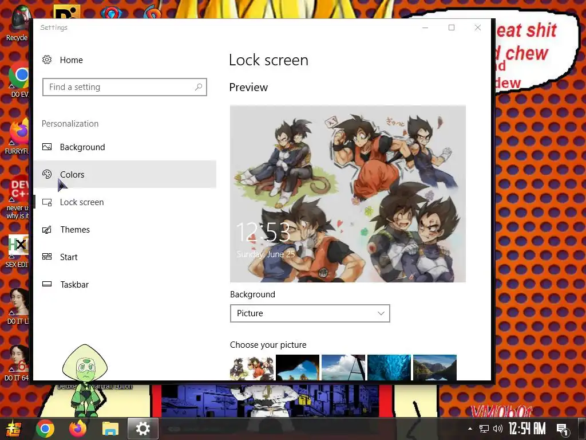This screenshot has height=440, width=586.
Task: Go to Start settings
Action: tap(125, 257)
